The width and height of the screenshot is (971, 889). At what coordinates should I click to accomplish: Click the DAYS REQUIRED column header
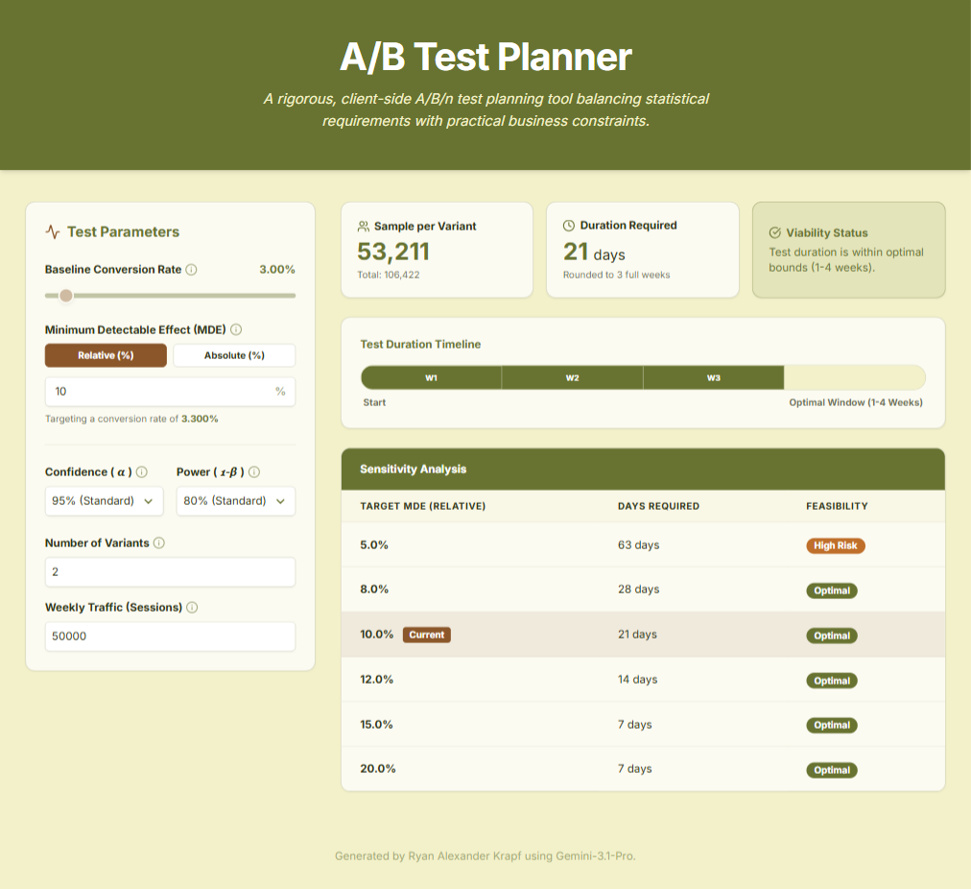tap(658, 506)
